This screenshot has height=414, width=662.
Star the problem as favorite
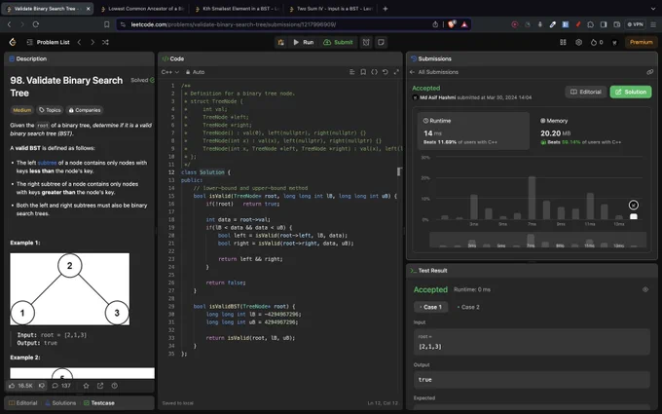click(86, 386)
